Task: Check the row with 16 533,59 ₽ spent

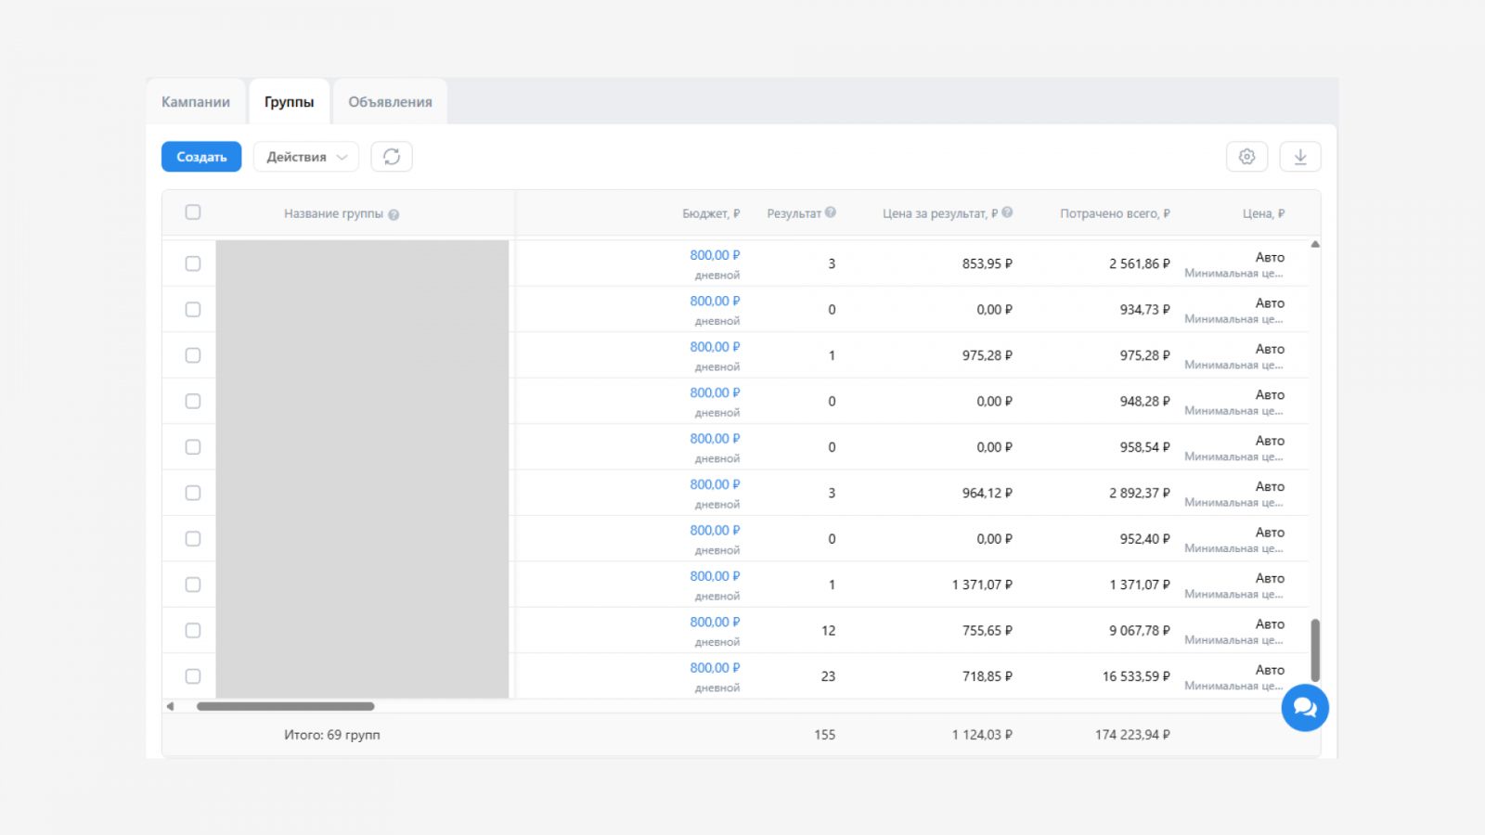Action: click(x=193, y=676)
